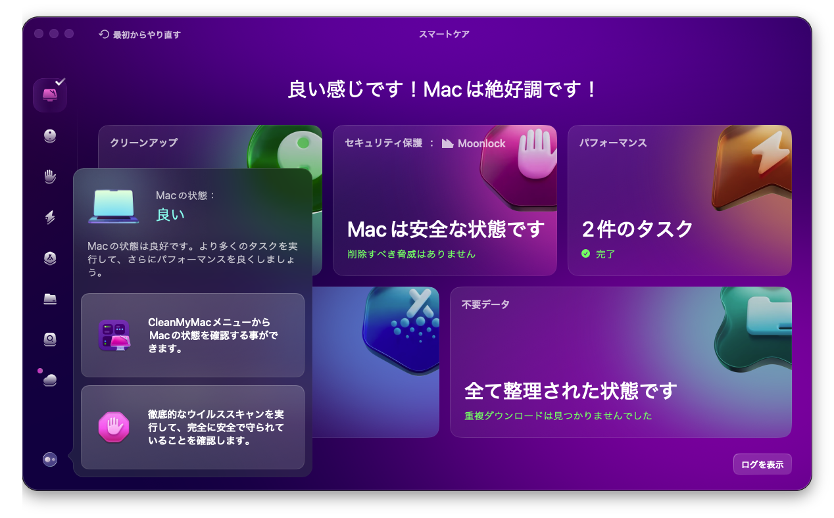The image size is (834, 518).
Task: Click 最初からやり直す to start over
Action: 139,34
